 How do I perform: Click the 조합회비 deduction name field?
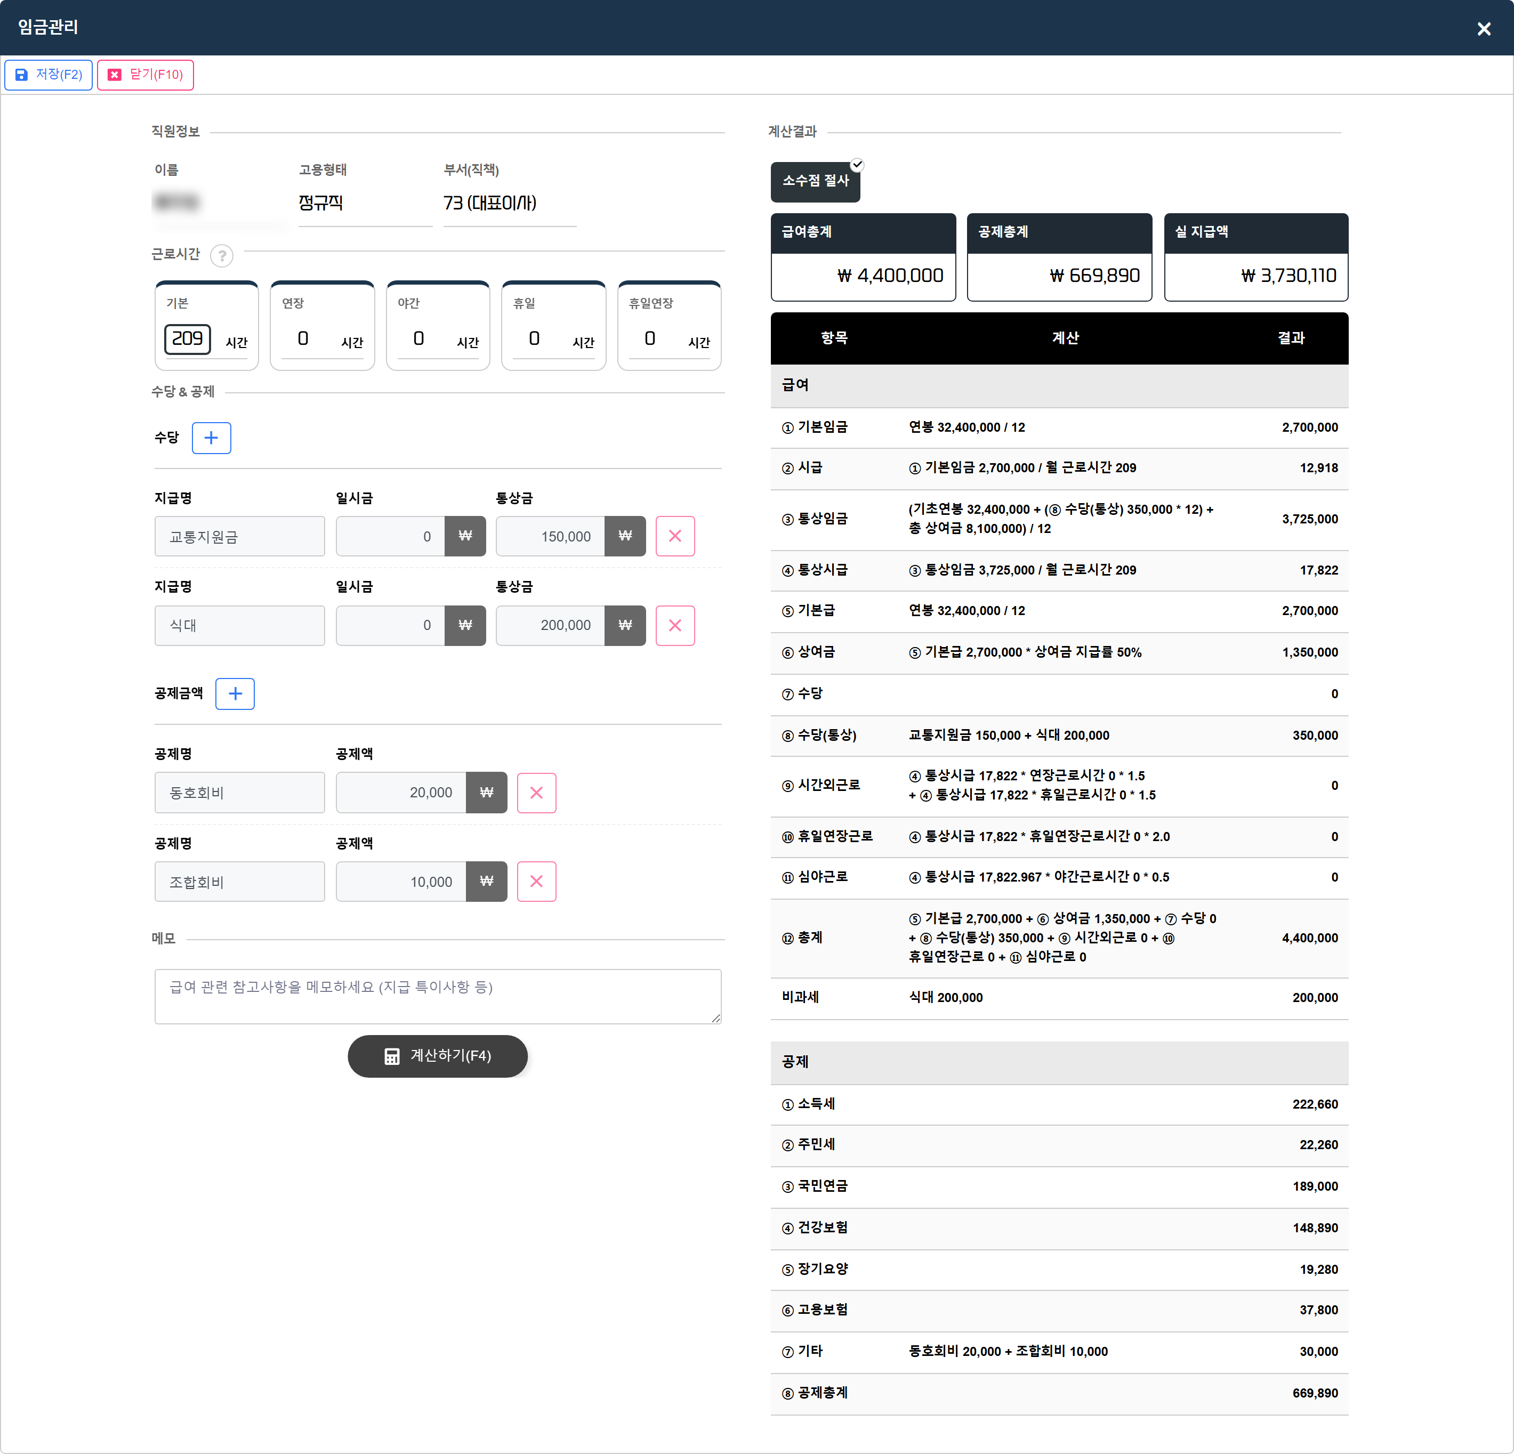tap(239, 882)
